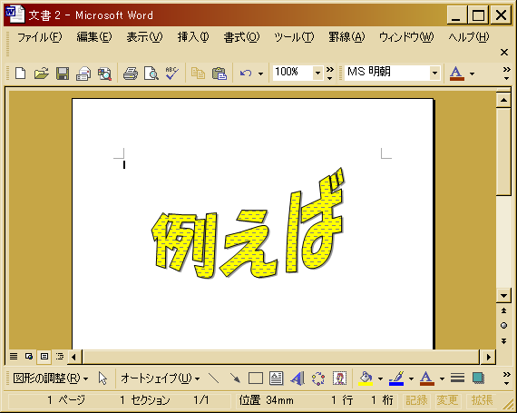Open the 100% zoom dropdown

pos(317,73)
